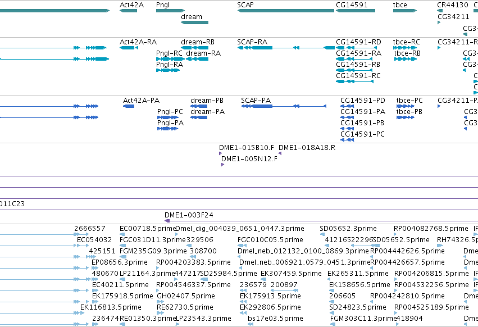This screenshot has width=478, height=327.
Task: Select the dream-PB protein feature
Action: [199, 106]
